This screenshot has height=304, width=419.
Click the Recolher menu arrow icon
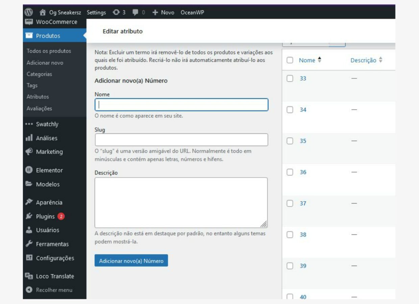pyautogui.click(x=29, y=290)
